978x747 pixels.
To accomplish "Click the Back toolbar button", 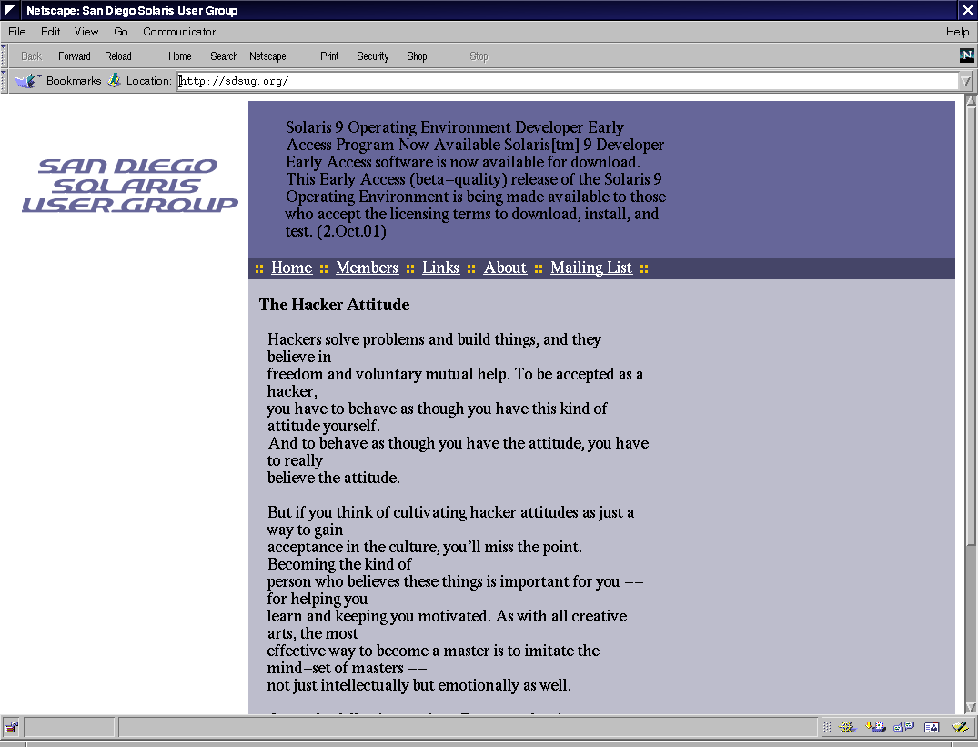I will [31, 56].
